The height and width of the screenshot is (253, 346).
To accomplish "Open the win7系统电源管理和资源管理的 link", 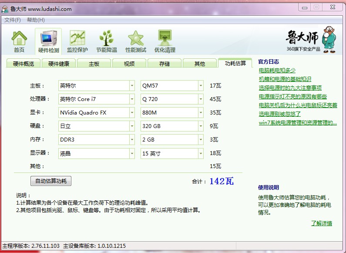I will (x=298, y=123).
